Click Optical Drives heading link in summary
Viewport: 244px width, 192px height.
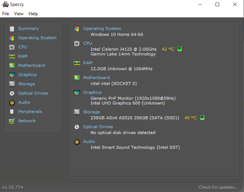point(98,127)
